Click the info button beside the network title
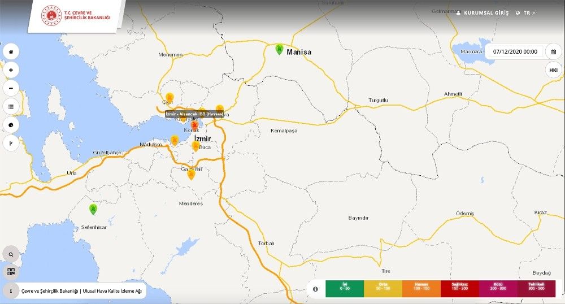565x304 pixels. coord(11,291)
